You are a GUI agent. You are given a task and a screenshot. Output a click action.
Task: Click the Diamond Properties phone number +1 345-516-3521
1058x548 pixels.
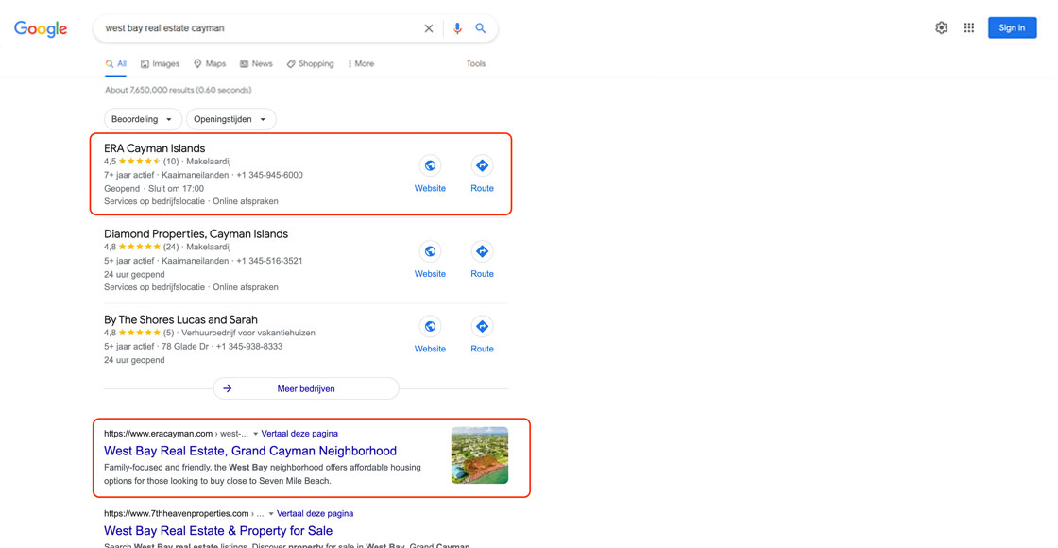point(269,261)
